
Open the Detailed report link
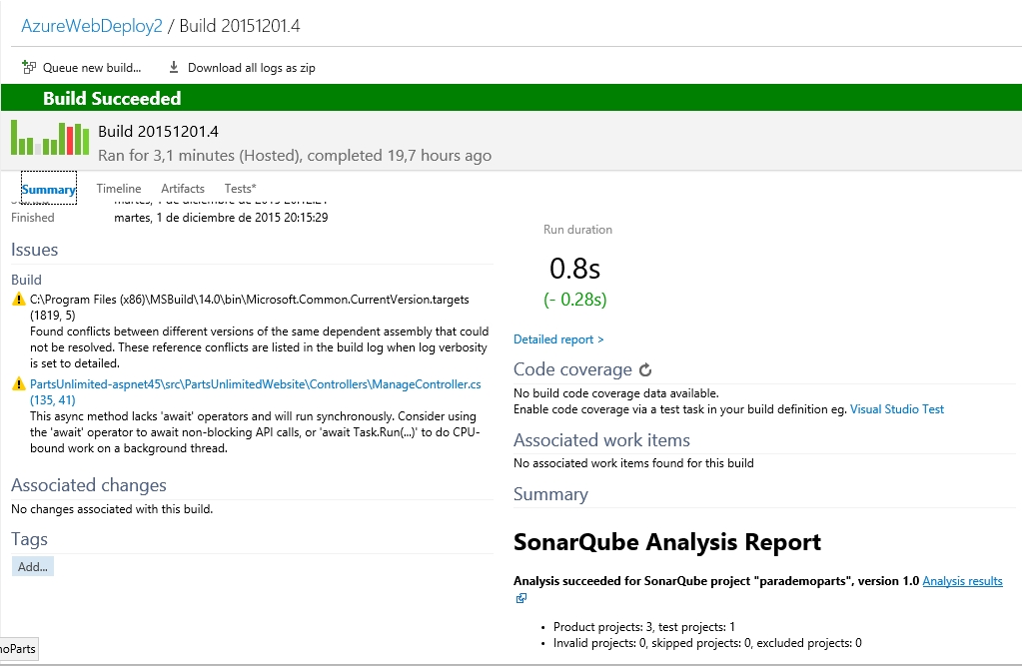(558, 339)
